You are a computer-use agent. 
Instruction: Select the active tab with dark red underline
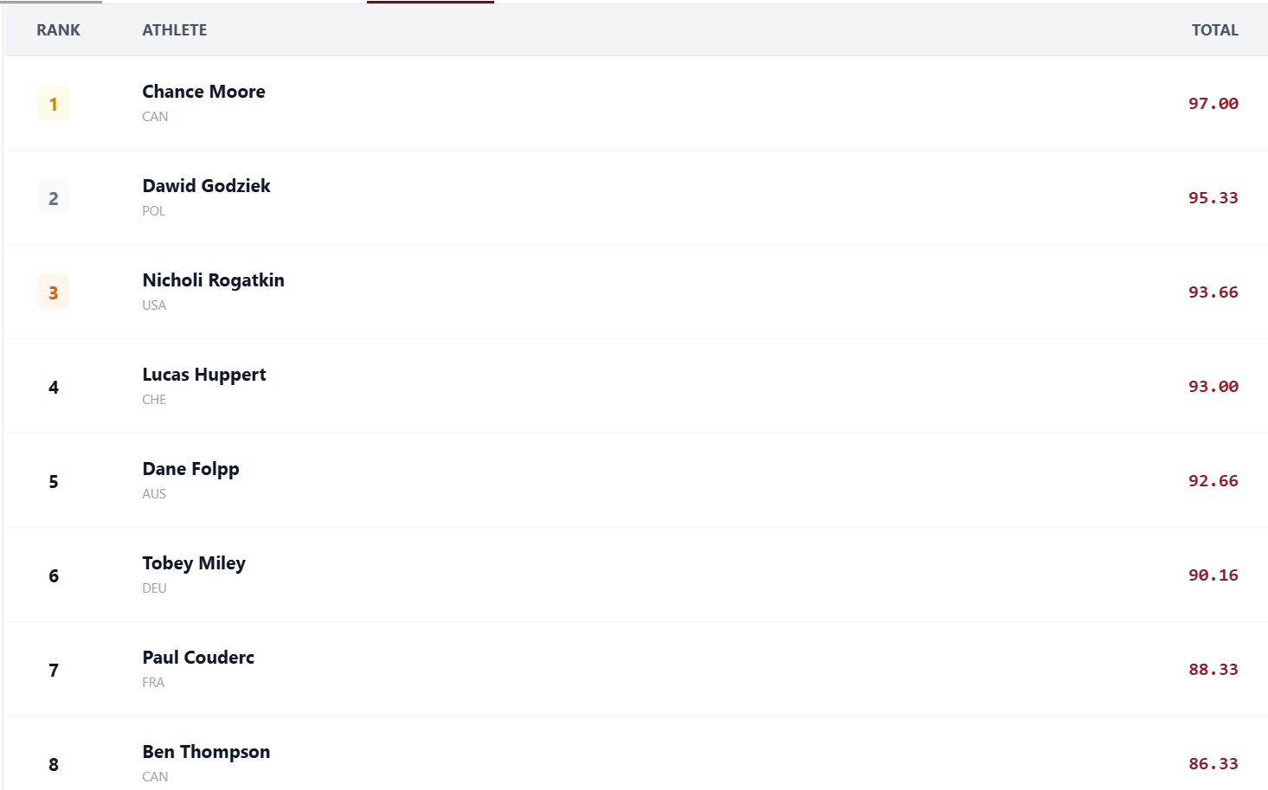click(x=430, y=2)
